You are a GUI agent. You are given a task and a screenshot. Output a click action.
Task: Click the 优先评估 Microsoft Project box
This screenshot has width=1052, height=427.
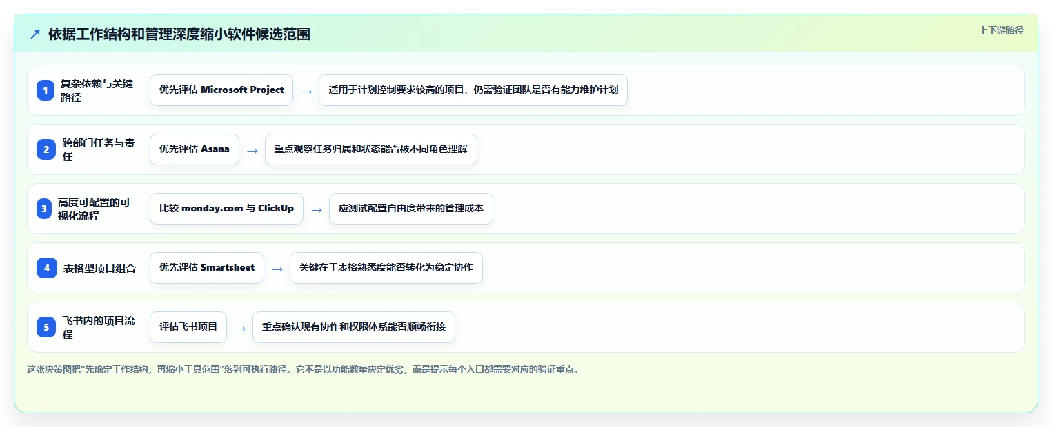click(x=221, y=90)
